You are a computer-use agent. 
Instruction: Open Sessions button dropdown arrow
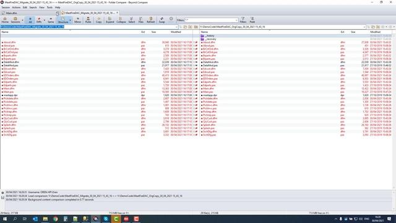(x=22, y=20)
